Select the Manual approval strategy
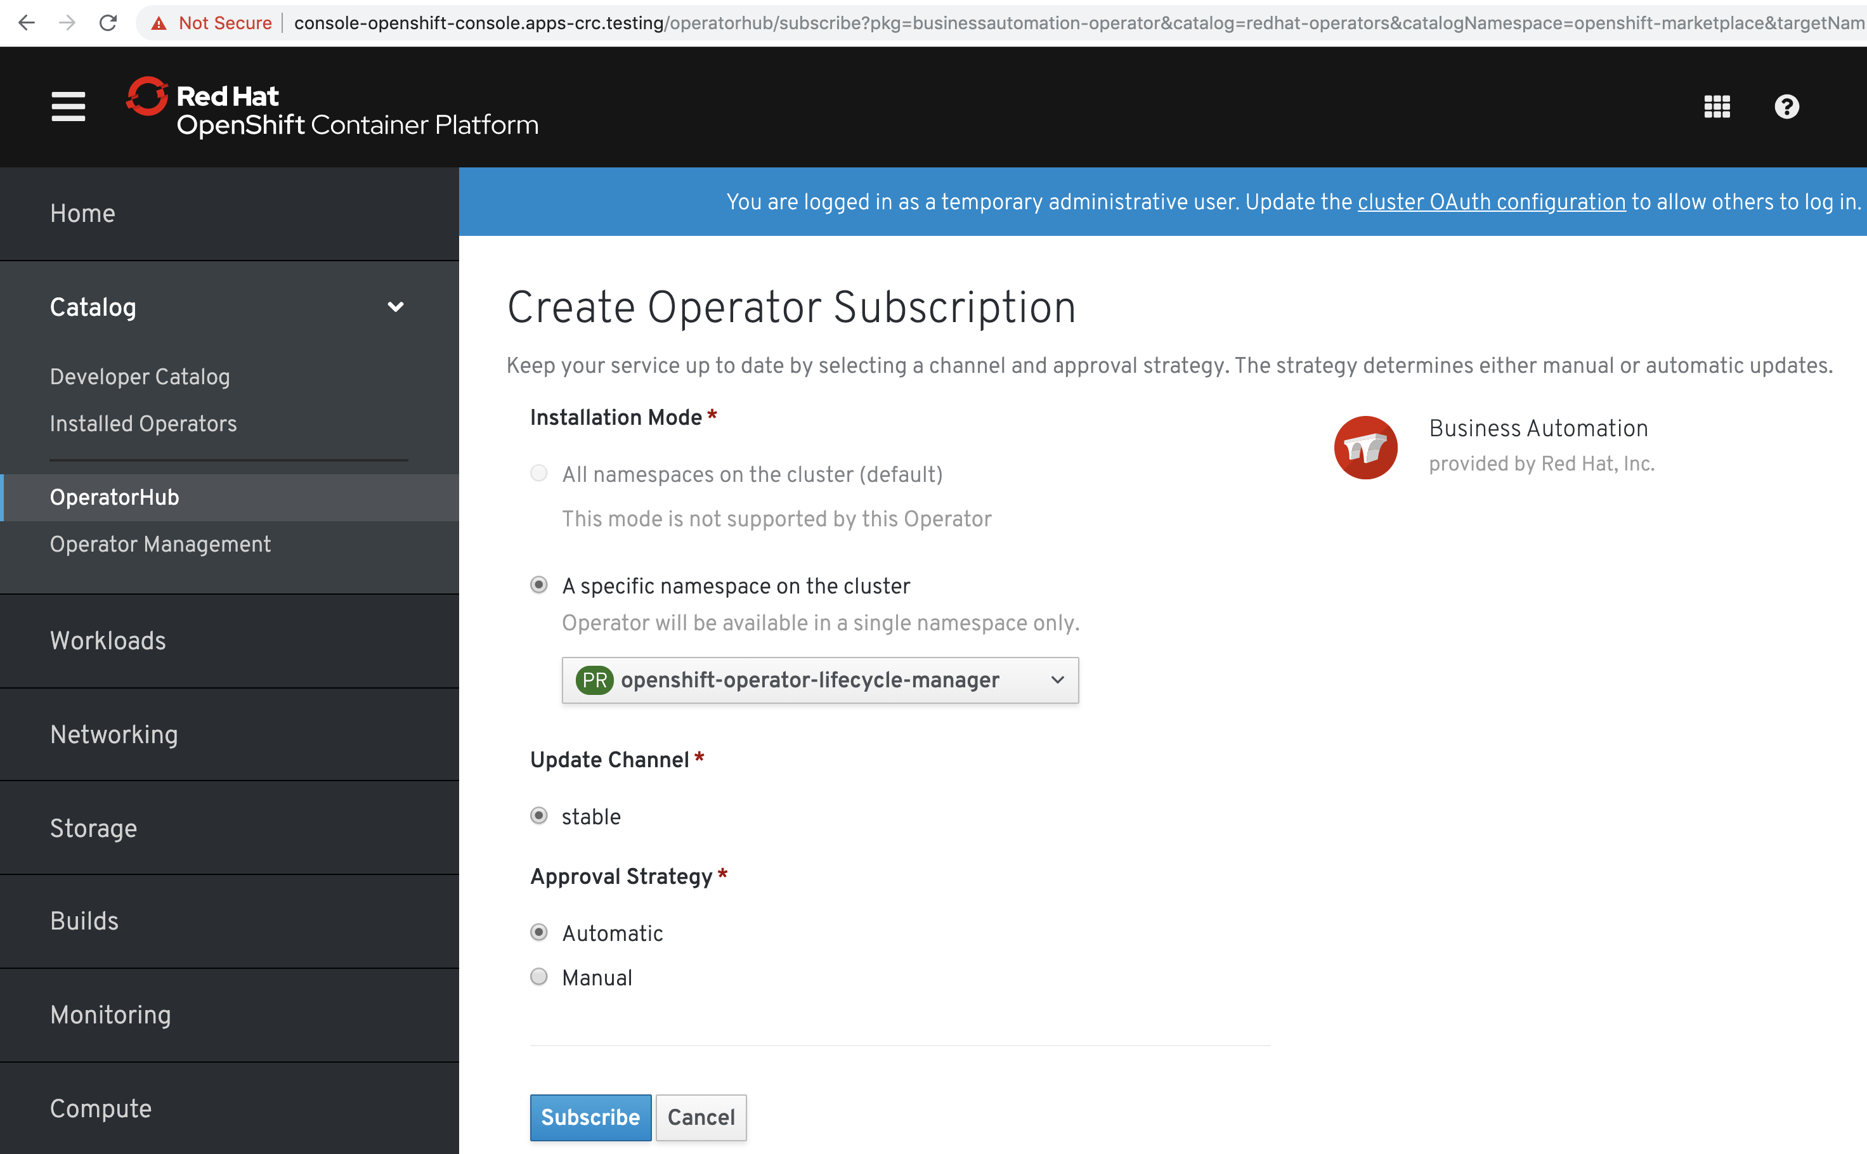 [539, 977]
